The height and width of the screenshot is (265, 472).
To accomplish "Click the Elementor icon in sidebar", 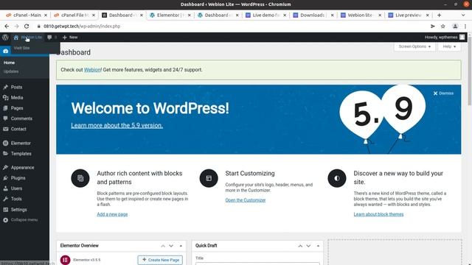I will tap(5, 144).
